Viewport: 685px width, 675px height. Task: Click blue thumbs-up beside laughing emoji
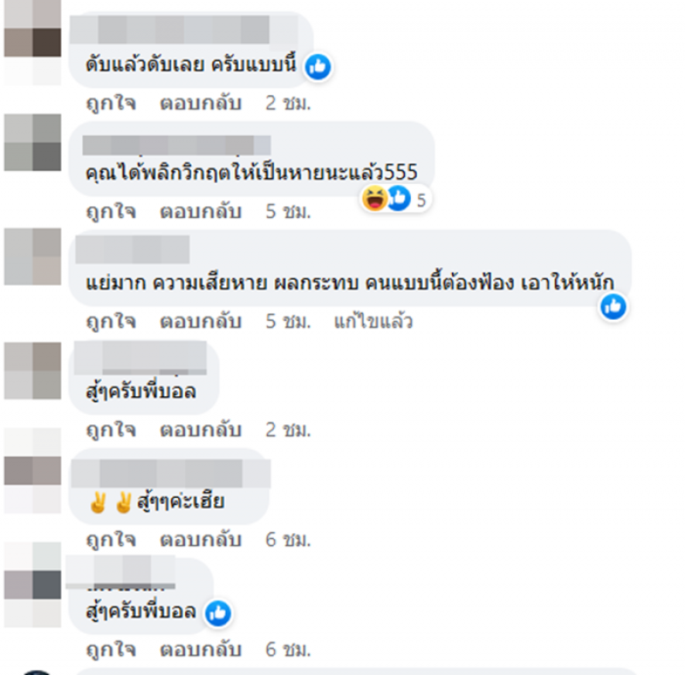pos(399,198)
